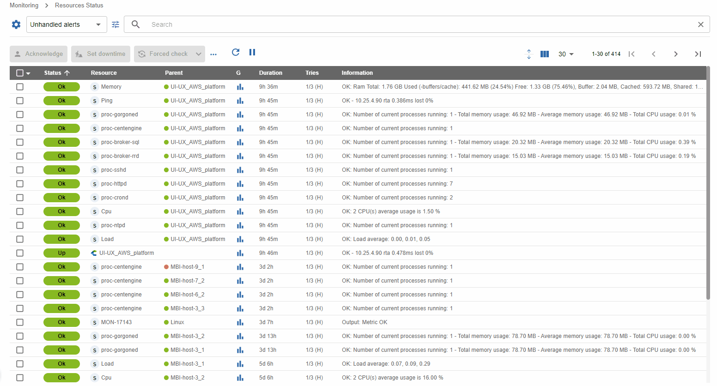Click the search magnifier icon
Viewport: 717px width, 386px height.
(x=135, y=24)
